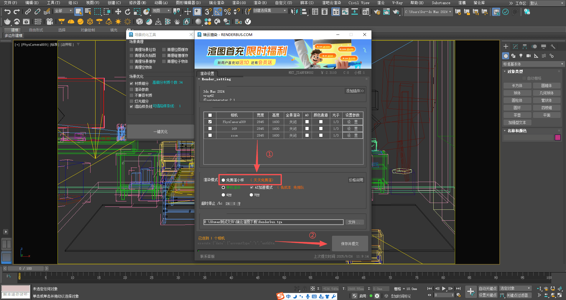Click the magenta object color swatch

557,137
